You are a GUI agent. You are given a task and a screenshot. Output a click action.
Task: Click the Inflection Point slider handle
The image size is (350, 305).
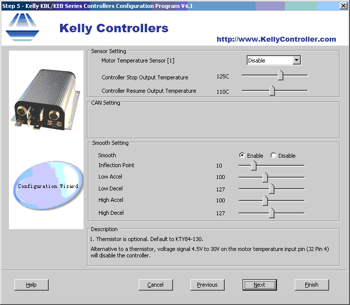coord(254,166)
